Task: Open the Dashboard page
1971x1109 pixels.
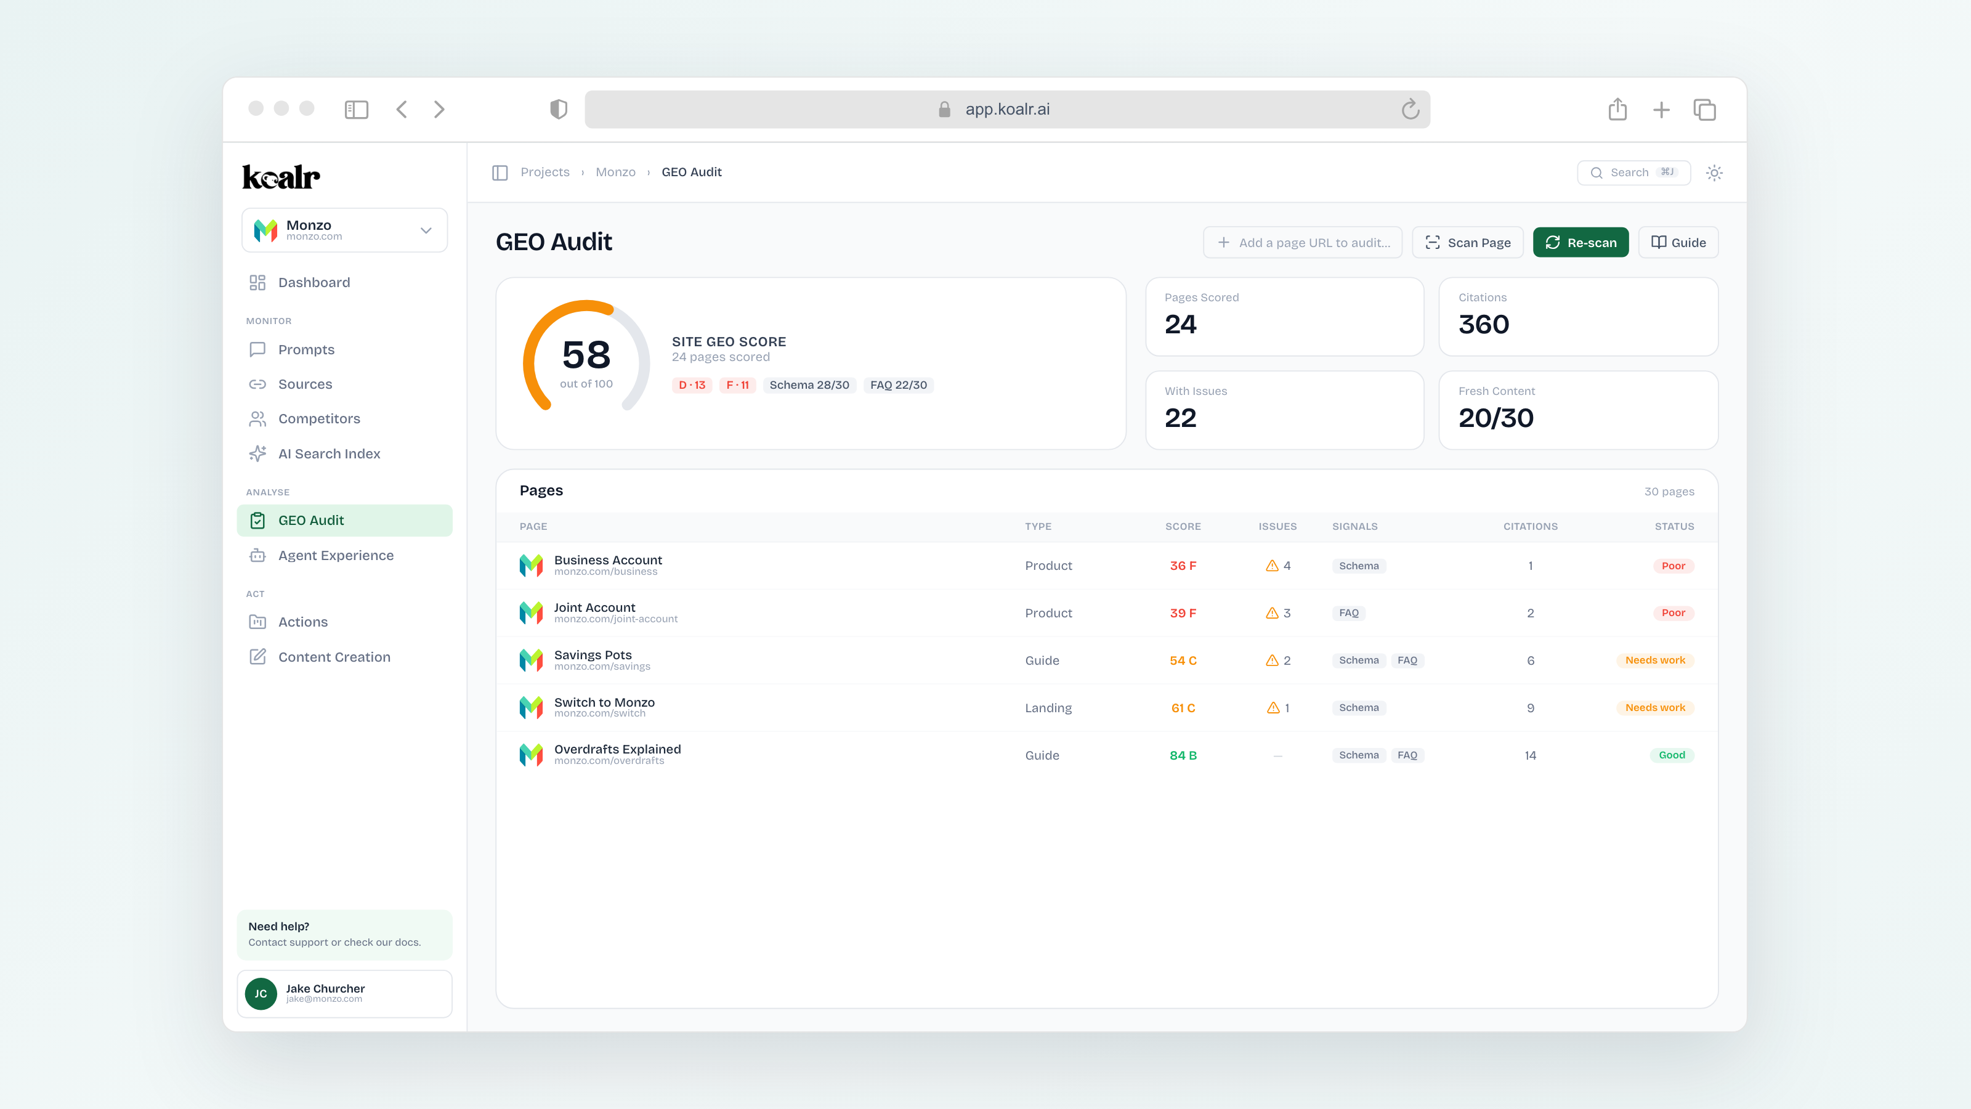Action: pyautogui.click(x=344, y=282)
